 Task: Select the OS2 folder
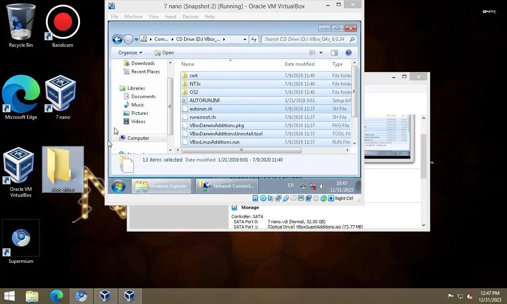pos(265,92)
